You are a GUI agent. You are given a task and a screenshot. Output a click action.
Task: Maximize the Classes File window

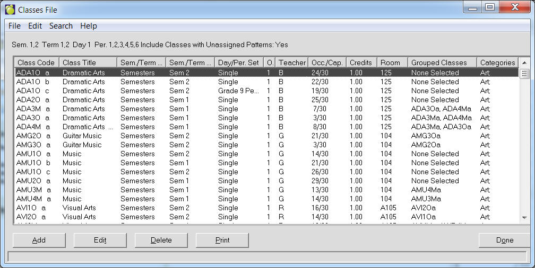[489, 7]
